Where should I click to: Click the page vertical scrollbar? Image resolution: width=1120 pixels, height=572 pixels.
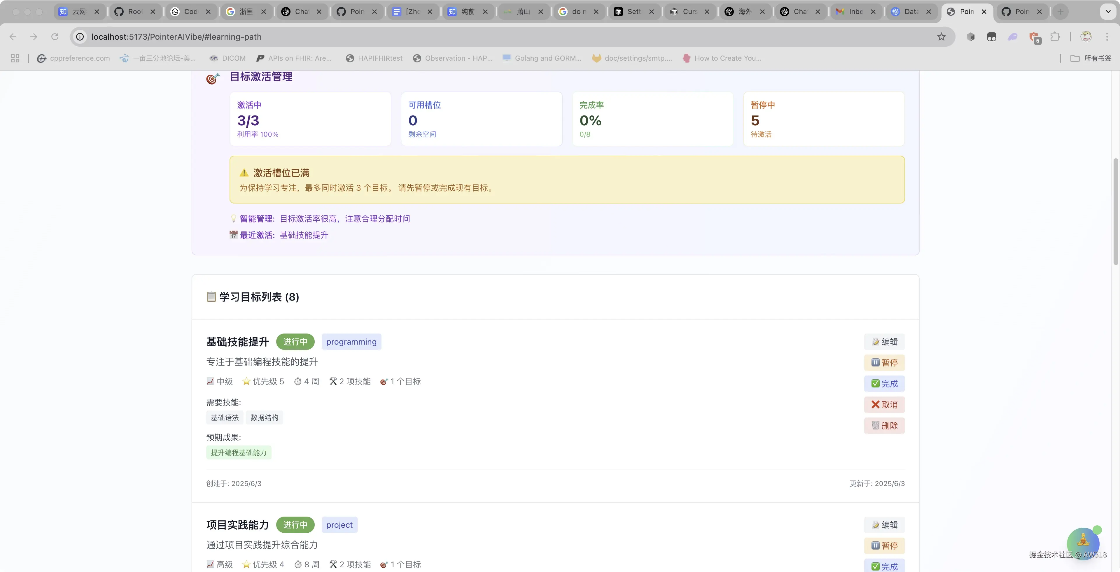(x=1116, y=212)
